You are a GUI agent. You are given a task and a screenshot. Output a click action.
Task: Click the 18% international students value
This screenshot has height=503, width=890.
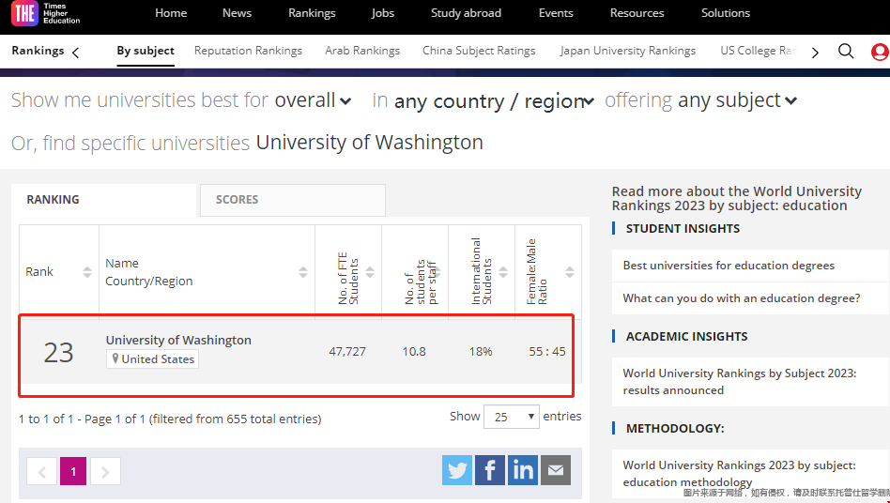(480, 352)
